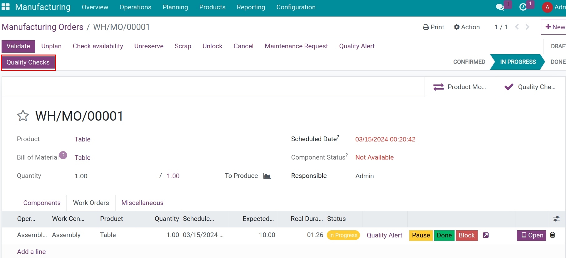Click the Responsible Admin field
Viewport: 566px width, 258px height.
click(x=364, y=176)
